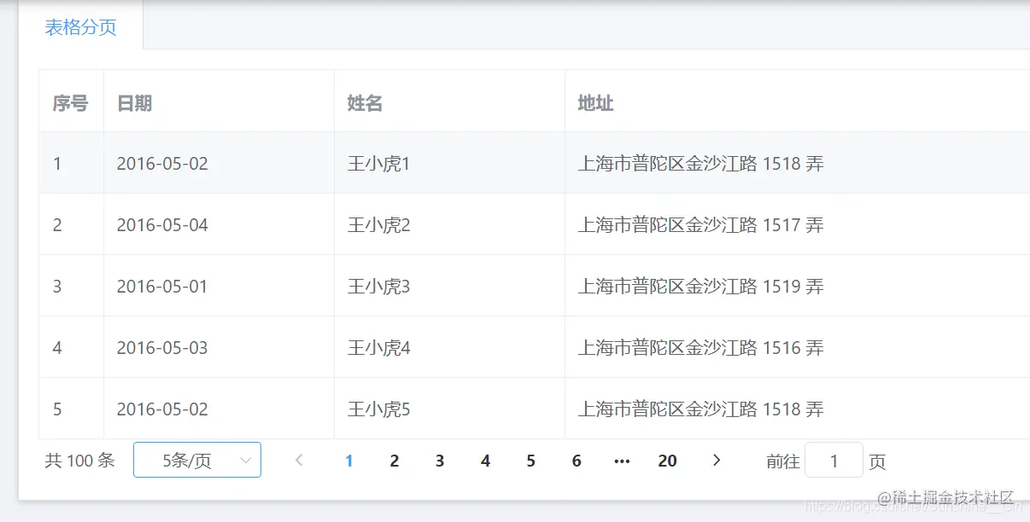The width and height of the screenshot is (1030, 522).
Task: Switch to the 表格分页 tab
Action: pyautogui.click(x=81, y=27)
